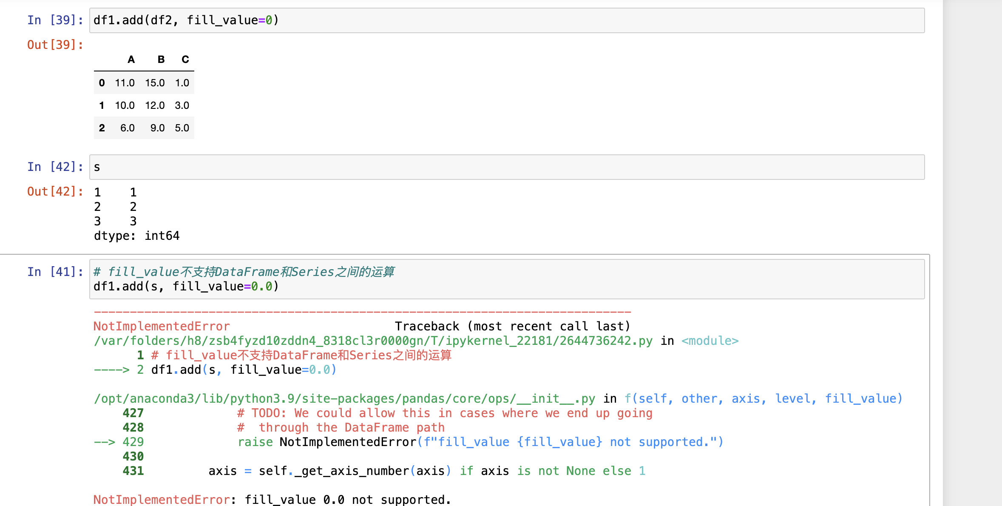Click the cell value 10.0

[125, 105]
